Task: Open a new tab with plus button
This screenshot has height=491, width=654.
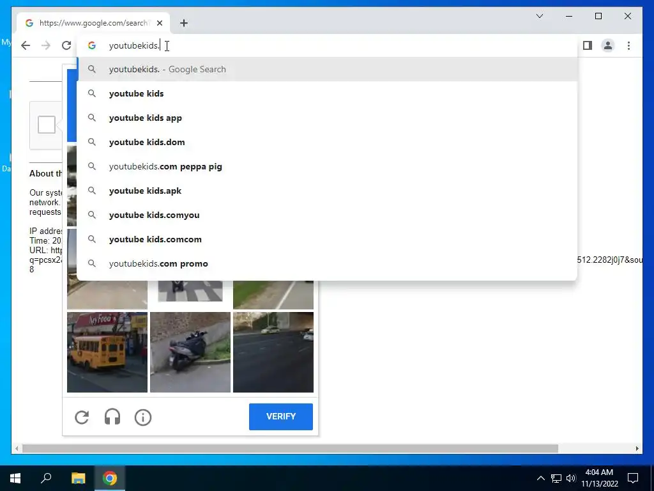Action: [x=184, y=23]
